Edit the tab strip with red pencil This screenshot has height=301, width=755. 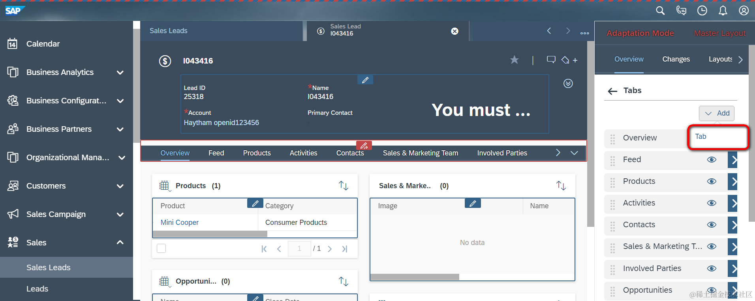[x=364, y=146]
